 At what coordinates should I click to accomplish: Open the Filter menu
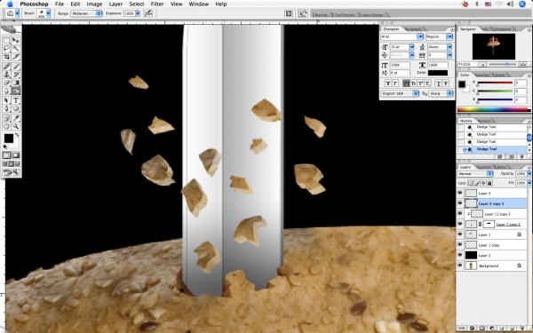click(x=157, y=4)
